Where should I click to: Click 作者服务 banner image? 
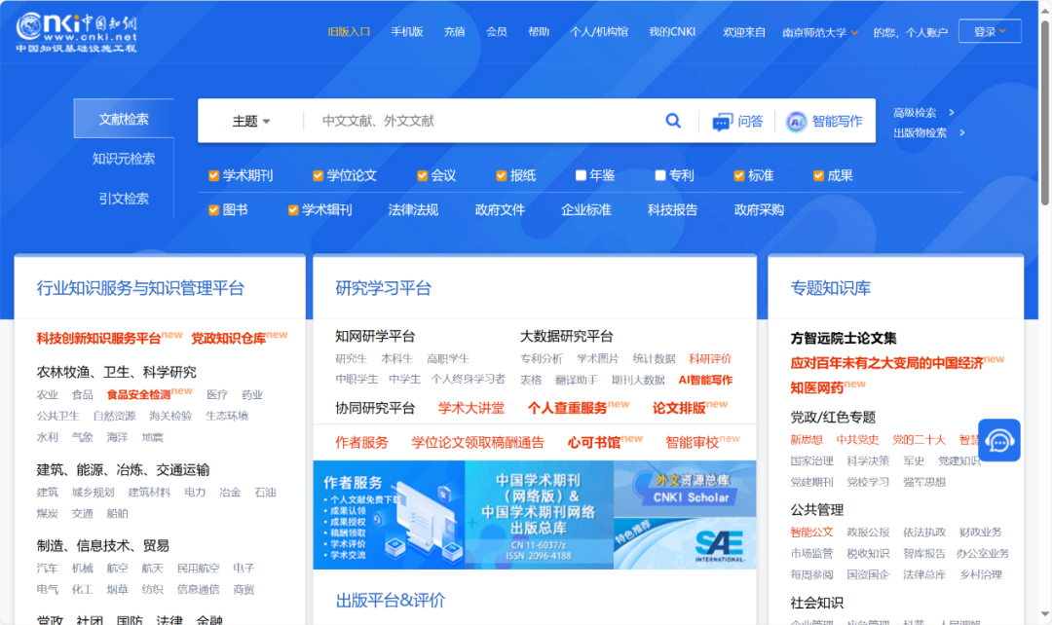pyautogui.click(x=389, y=515)
